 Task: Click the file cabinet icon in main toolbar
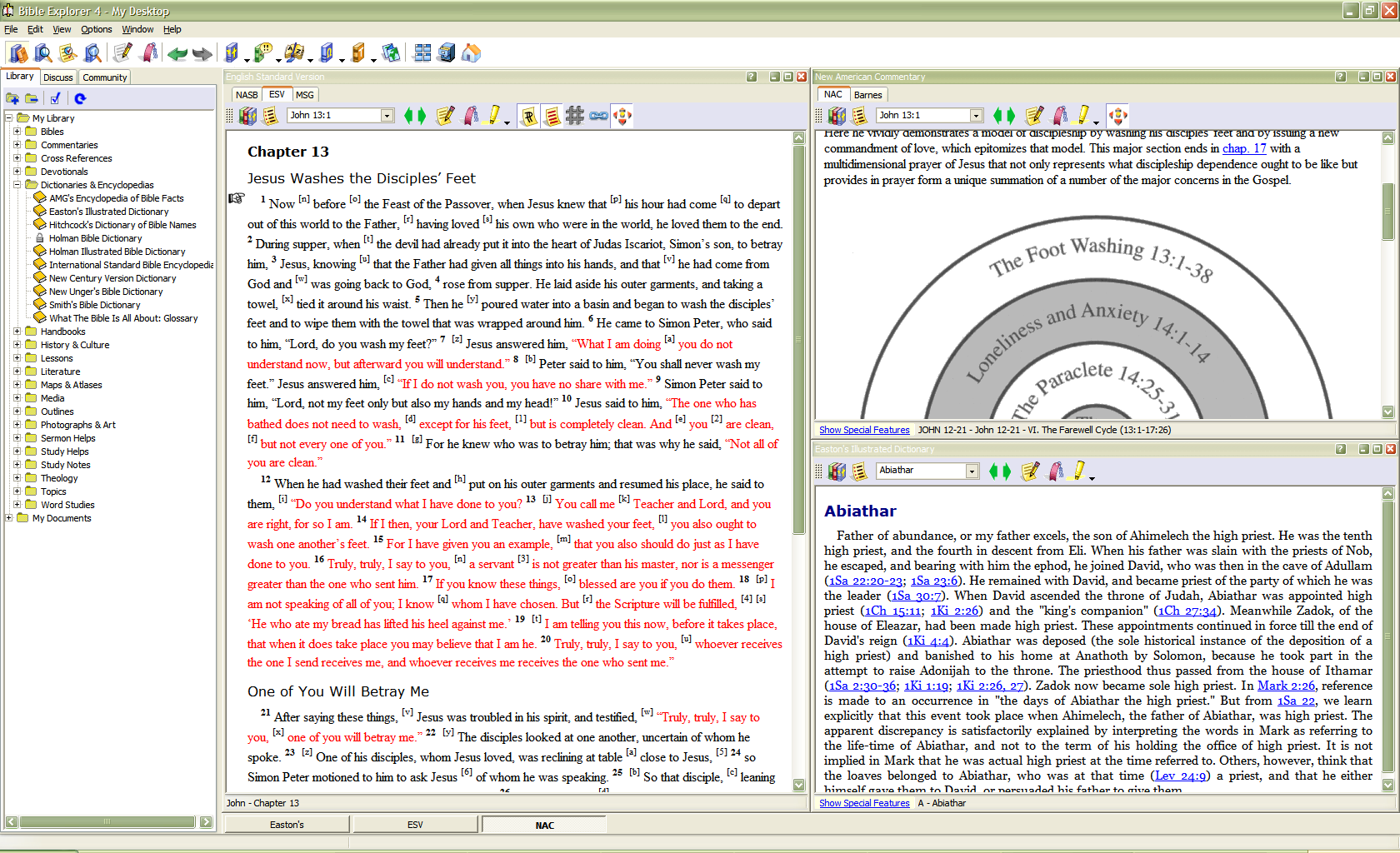pyautogui.click(x=447, y=53)
